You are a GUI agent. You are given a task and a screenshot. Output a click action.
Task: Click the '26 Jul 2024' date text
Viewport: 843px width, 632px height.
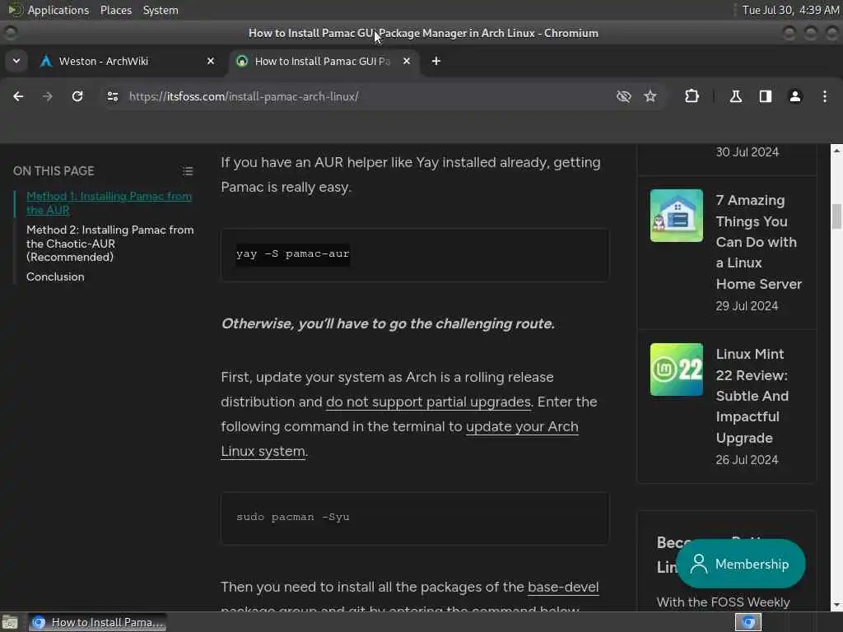[747, 460]
